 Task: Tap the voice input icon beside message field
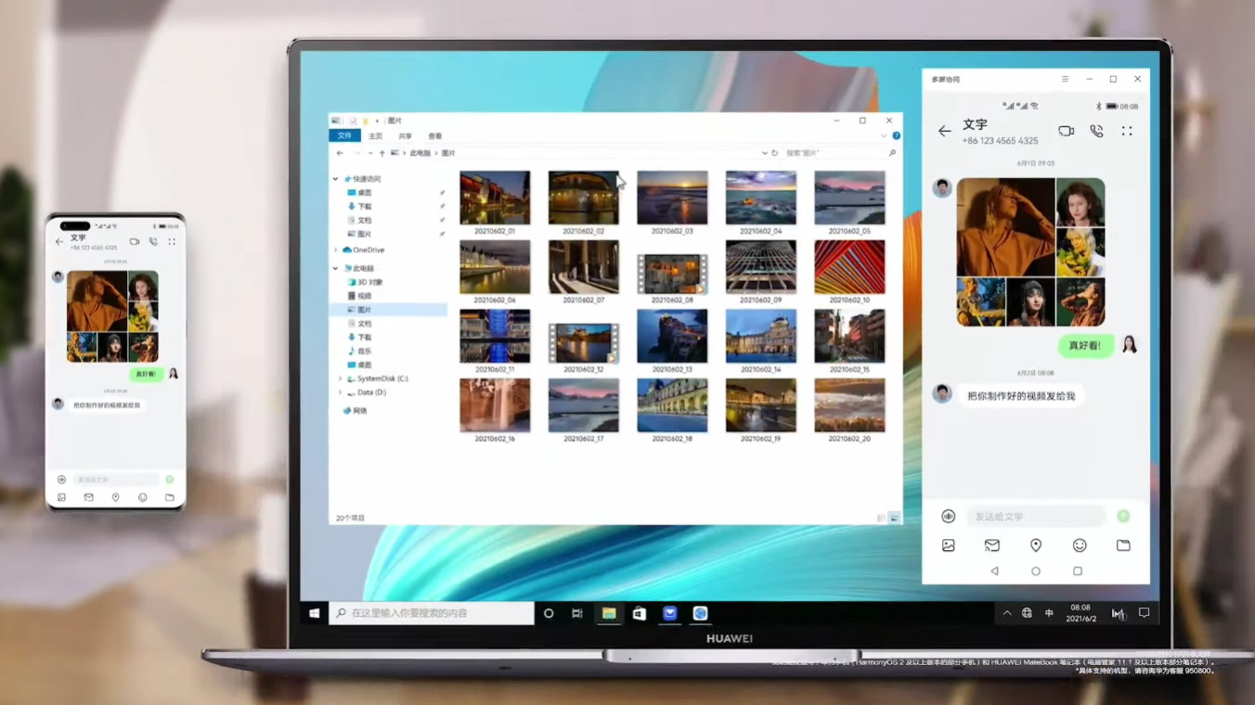point(948,517)
